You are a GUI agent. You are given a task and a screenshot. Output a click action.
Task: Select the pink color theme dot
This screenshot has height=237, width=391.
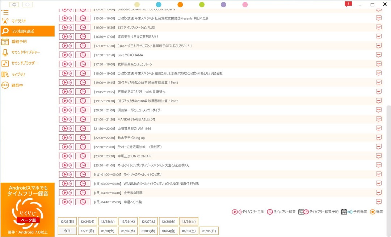[x=245, y=4]
